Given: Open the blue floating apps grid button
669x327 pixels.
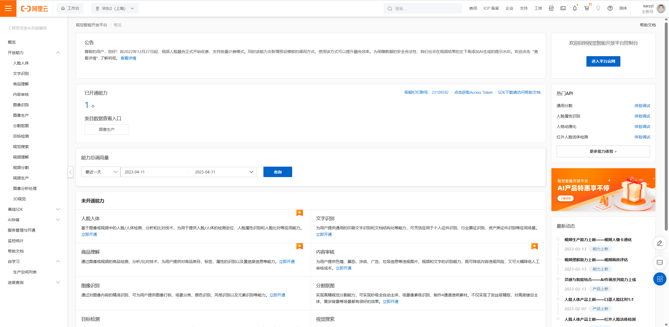Looking at the screenshot, I should click(x=660, y=279).
